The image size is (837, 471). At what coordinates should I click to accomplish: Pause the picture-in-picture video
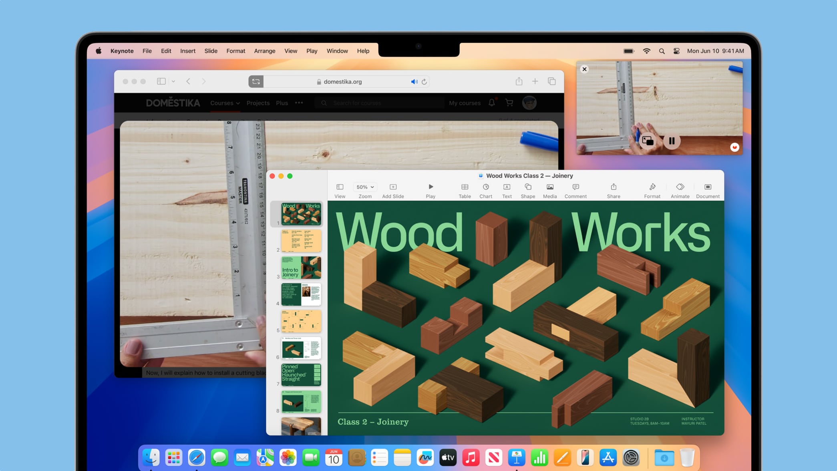tap(671, 141)
